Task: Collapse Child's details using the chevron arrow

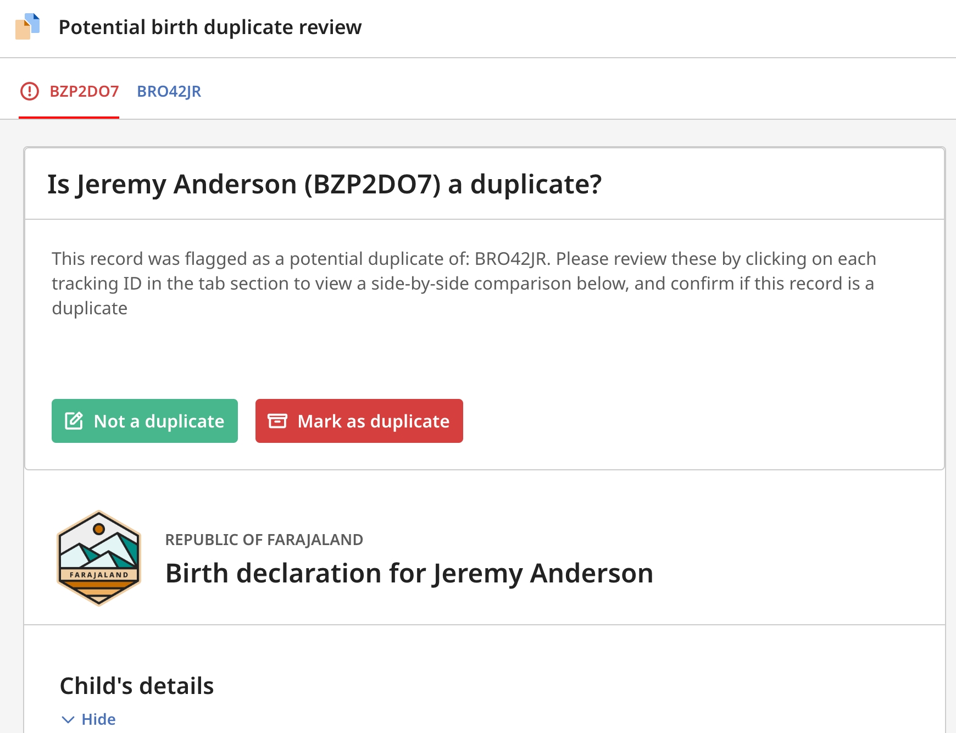Action: [68, 720]
